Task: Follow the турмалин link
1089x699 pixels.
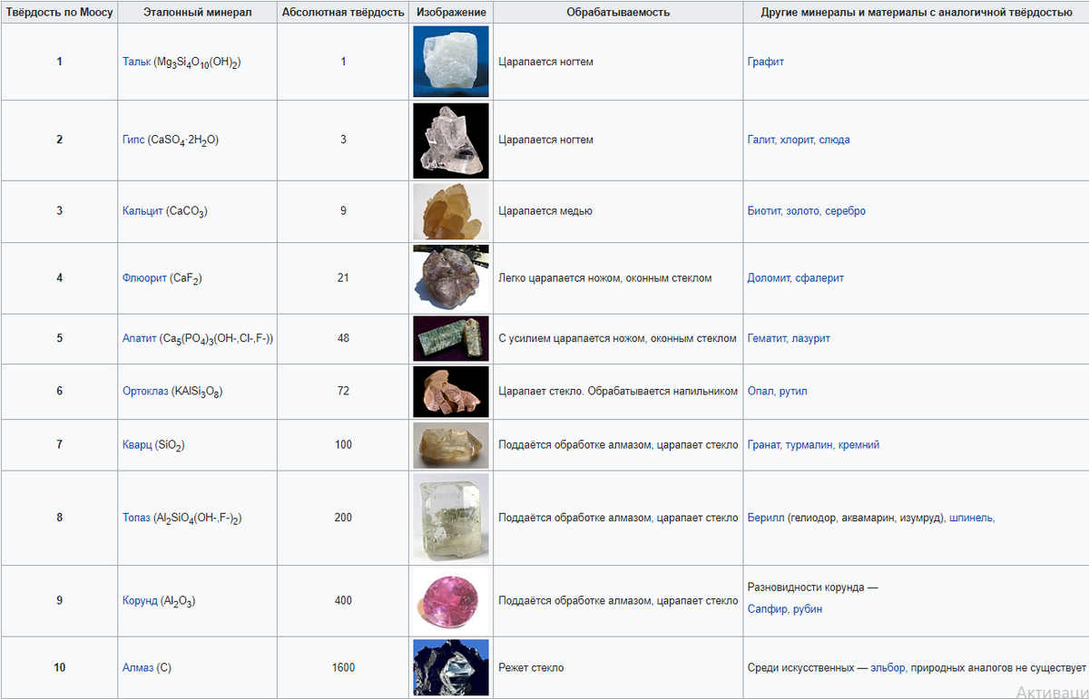Action: (810, 444)
